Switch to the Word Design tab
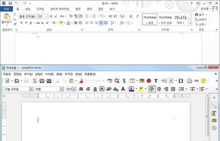The image size is (220, 141). click(40, 9)
